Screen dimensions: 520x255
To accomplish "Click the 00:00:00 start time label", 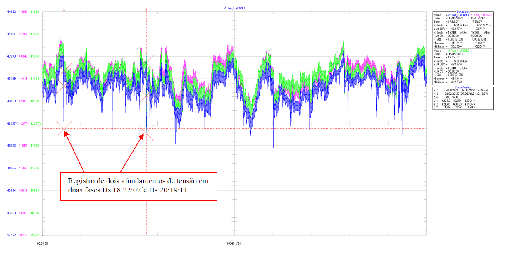I will tap(43, 244).
